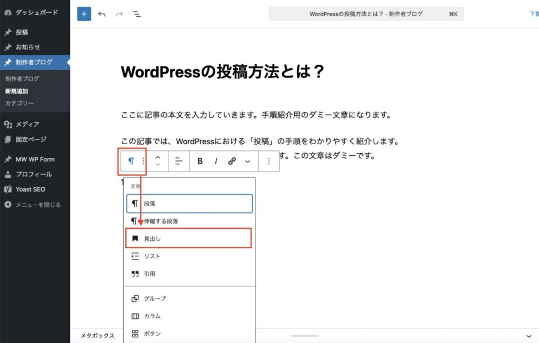Open the document overview list view

point(137,14)
